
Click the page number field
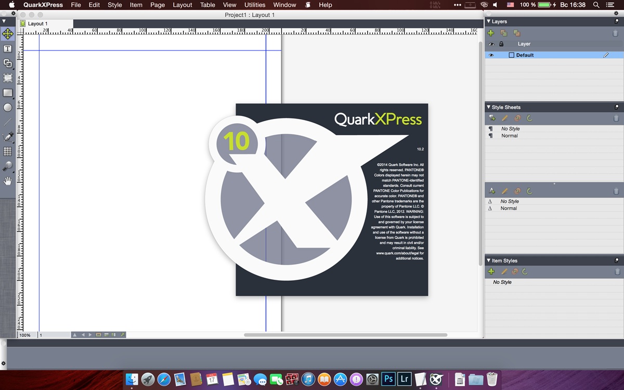pos(54,335)
